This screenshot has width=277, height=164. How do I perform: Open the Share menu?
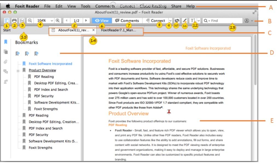[x=176, y=6]
